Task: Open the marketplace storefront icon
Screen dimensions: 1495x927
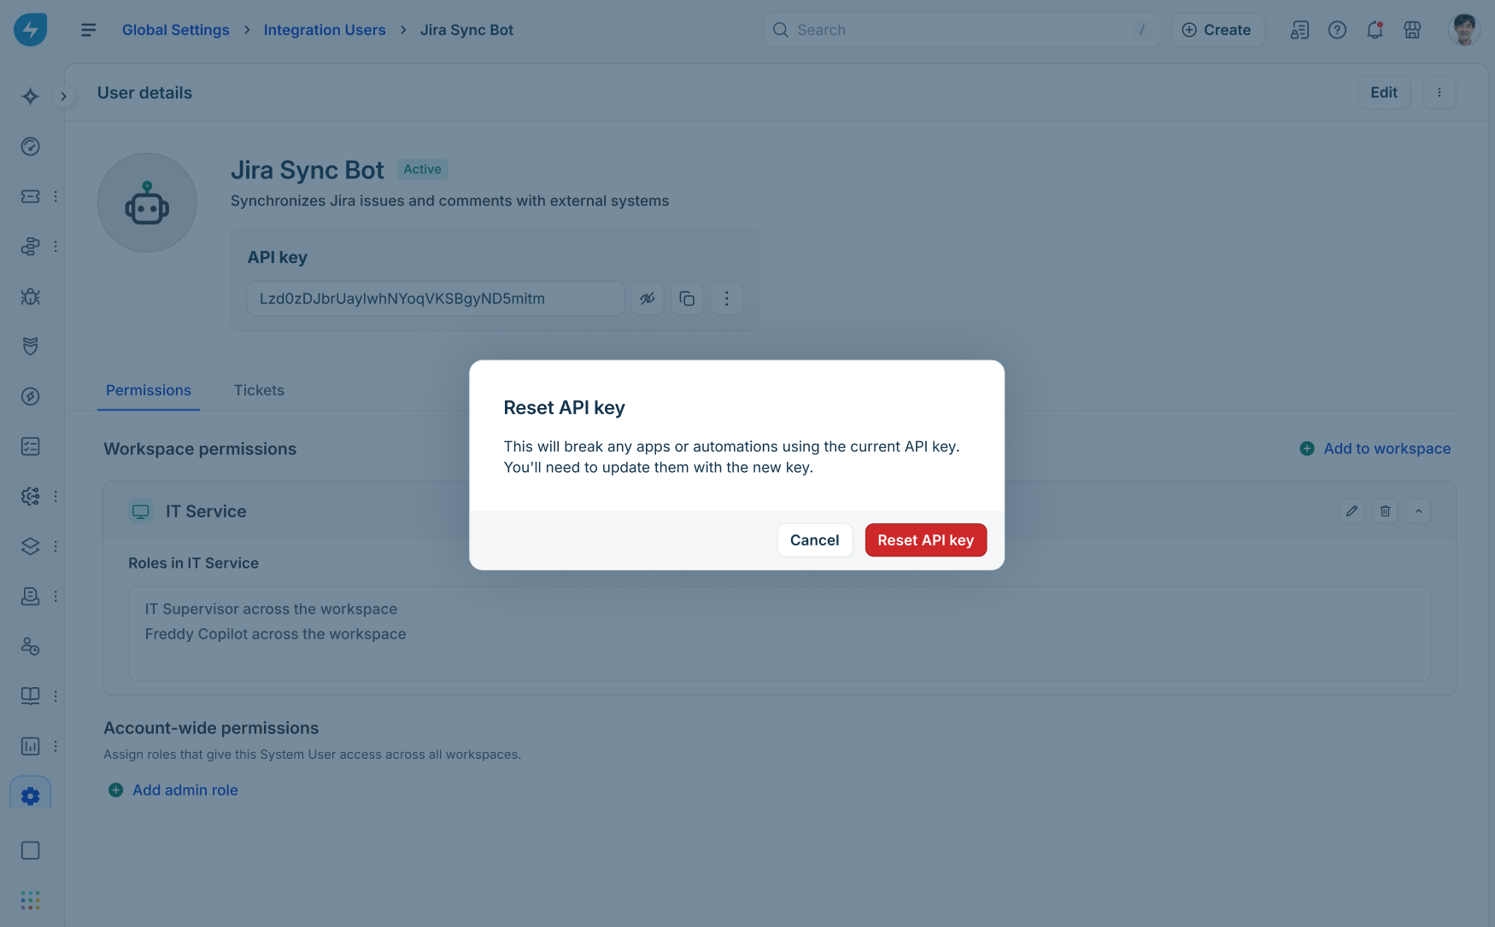Action: 1412,30
